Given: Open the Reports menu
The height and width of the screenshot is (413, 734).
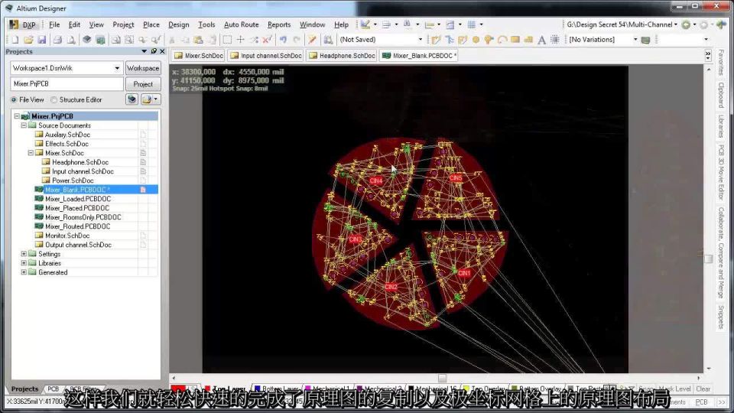Looking at the screenshot, I should [x=279, y=24].
